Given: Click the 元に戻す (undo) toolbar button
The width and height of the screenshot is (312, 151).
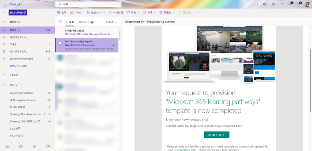Looking at the screenshot, I should point(185,12).
